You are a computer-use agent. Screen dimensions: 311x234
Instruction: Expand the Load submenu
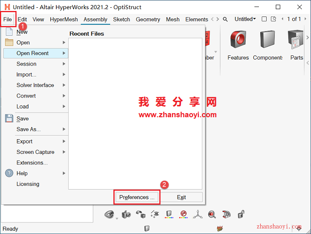(36, 107)
